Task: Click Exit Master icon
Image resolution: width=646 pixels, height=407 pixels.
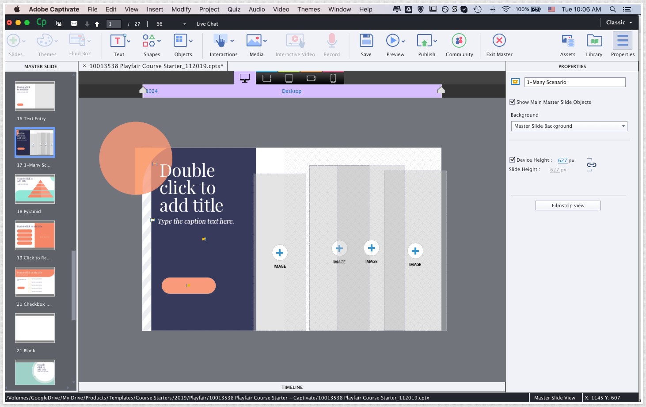Action: point(499,41)
